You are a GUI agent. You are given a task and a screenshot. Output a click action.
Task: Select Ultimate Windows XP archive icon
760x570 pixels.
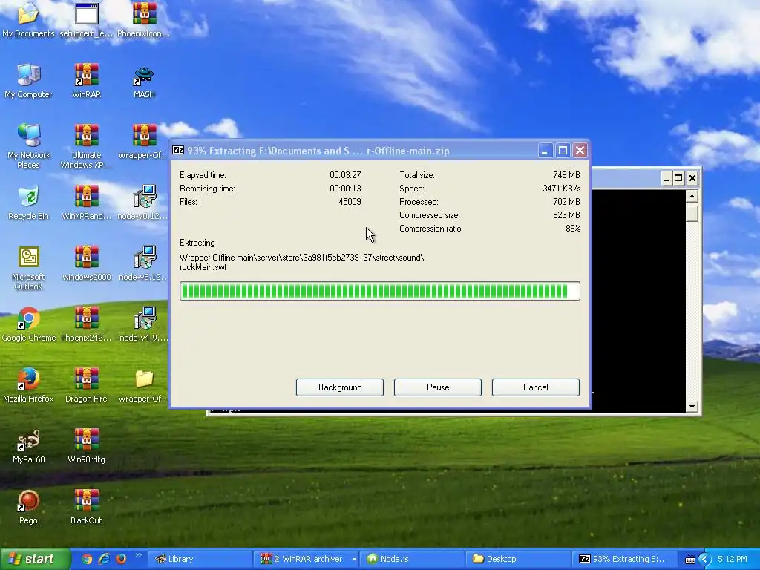[x=86, y=146]
